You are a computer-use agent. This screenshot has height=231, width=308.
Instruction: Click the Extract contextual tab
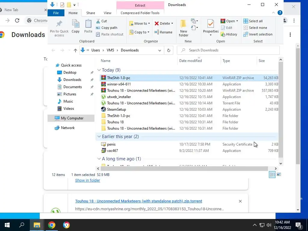click(x=140, y=5)
